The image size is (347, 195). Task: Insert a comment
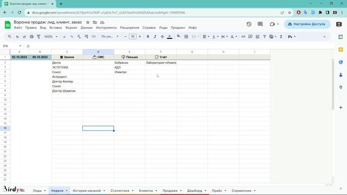click(250, 36)
